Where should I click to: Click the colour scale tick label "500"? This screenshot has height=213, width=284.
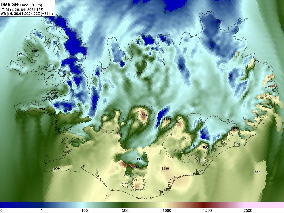click(x=125, y=210)
